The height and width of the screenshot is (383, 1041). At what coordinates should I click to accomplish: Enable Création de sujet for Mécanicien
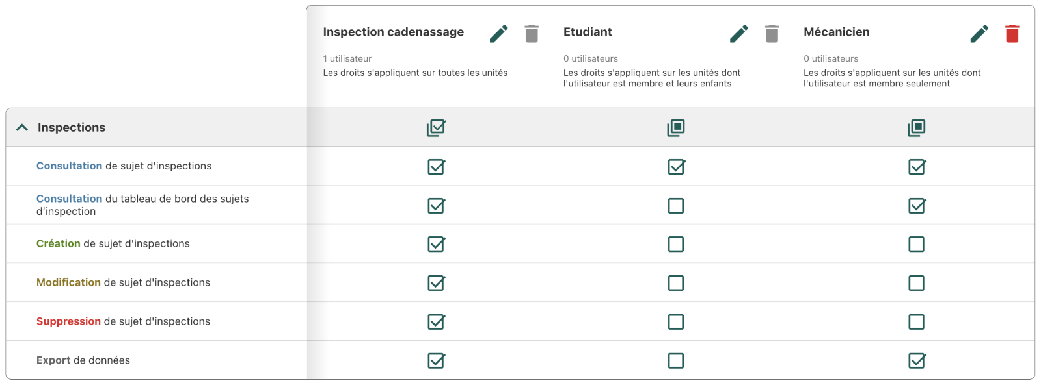(916, 244)
